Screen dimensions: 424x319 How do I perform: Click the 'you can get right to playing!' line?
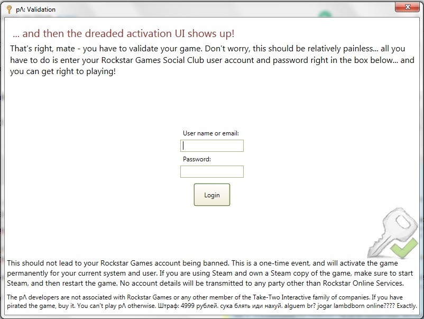pyautogui.click(x=63, y=71)
